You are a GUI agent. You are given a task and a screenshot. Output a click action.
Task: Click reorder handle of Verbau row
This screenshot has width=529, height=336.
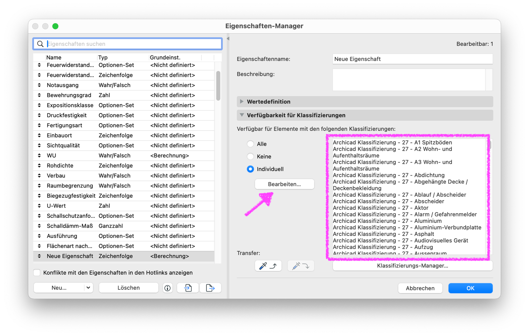tap(39, 176)
